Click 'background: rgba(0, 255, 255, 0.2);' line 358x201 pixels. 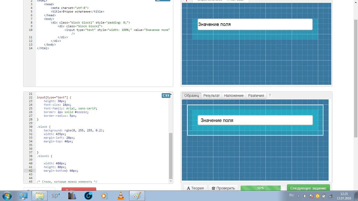pos(74,130)
